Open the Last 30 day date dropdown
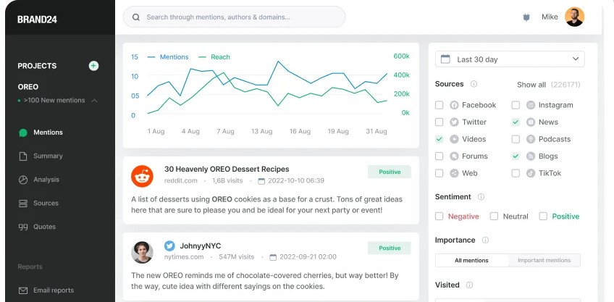 tap(510, 59)
